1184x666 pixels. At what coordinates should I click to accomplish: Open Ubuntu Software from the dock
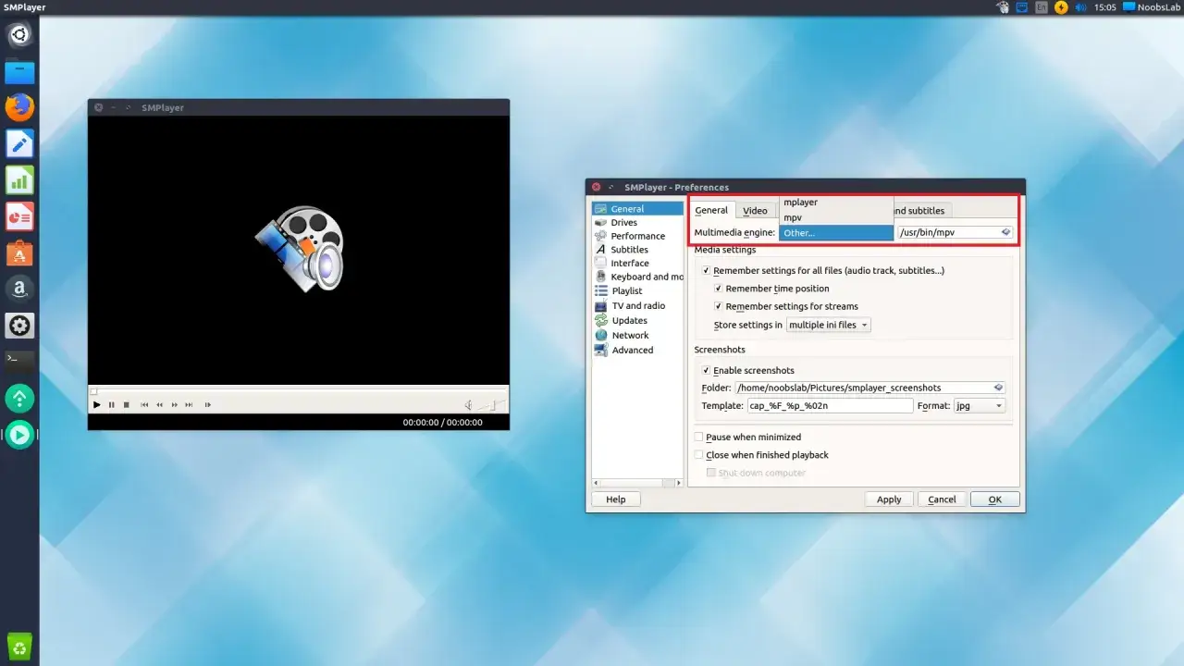click(19, 253)
